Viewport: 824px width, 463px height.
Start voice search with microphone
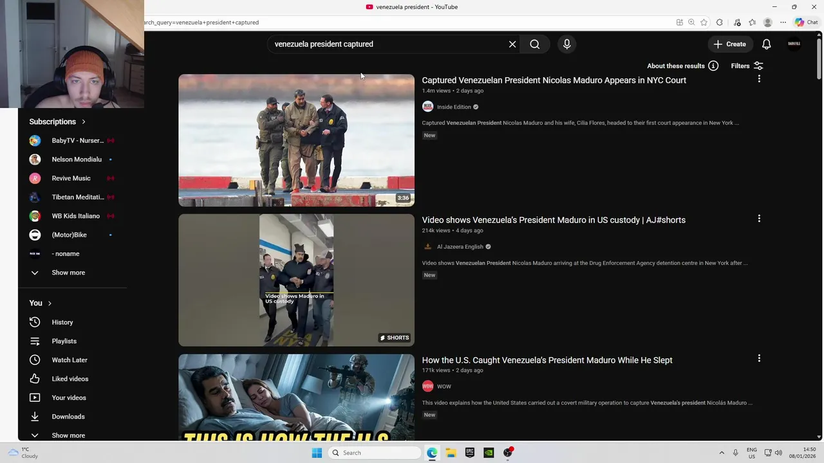click(566, 44)
